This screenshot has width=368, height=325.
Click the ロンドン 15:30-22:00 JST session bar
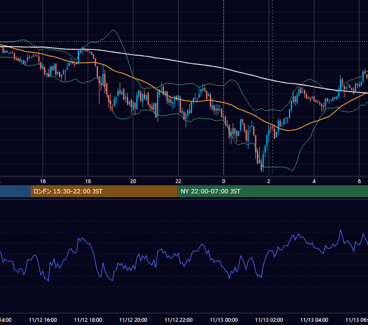click(x=104, y=191)
